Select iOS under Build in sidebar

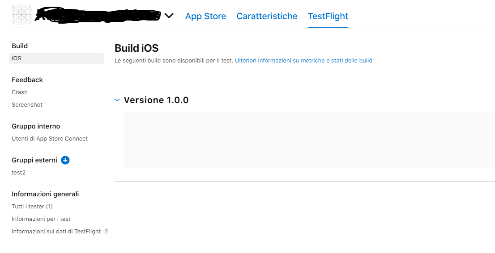[x=17, y=58]
